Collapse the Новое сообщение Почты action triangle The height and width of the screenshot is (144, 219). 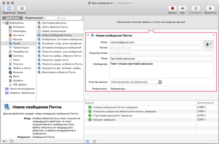click(88, 36)
